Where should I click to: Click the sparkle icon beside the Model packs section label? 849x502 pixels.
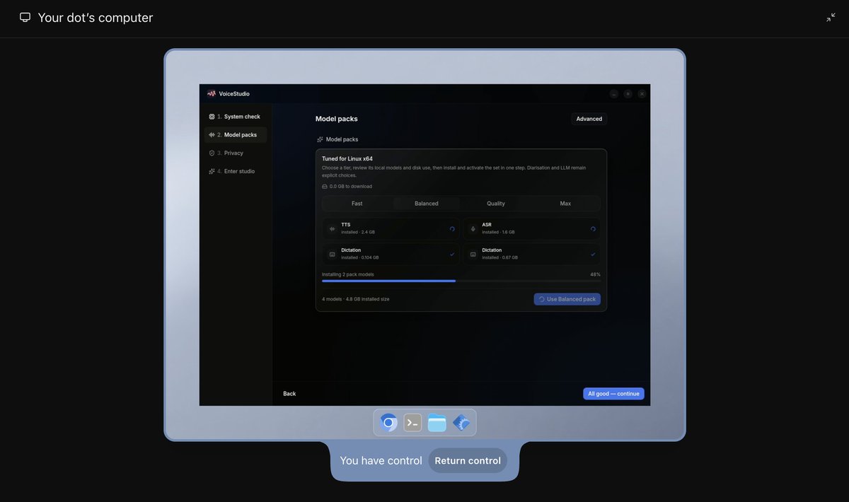coord(320,139)
